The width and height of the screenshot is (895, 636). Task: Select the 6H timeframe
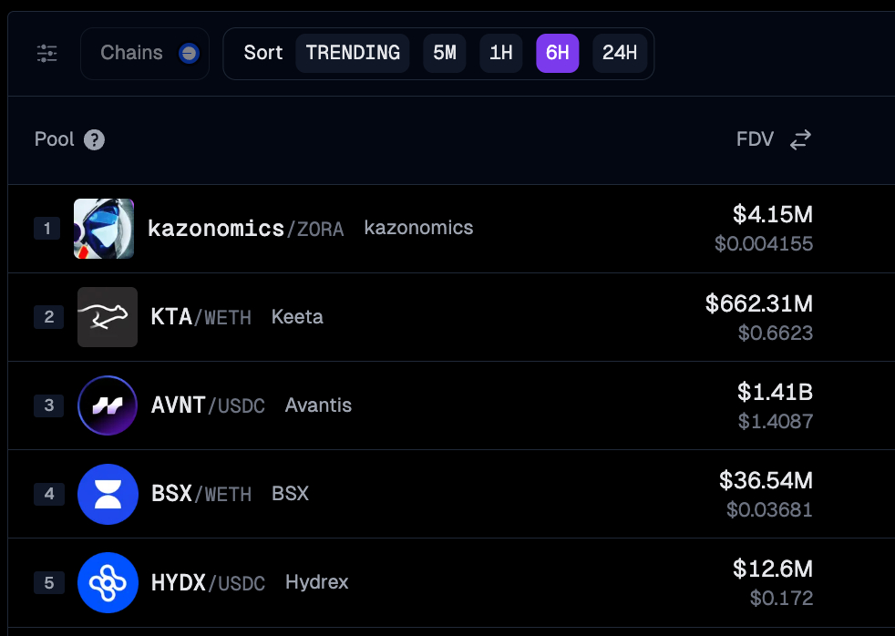coord(557,53)
